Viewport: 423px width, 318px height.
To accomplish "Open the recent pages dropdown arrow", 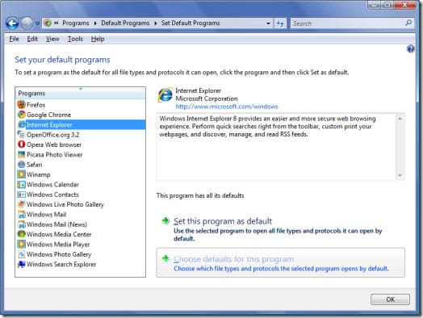I will coord(37,23).
